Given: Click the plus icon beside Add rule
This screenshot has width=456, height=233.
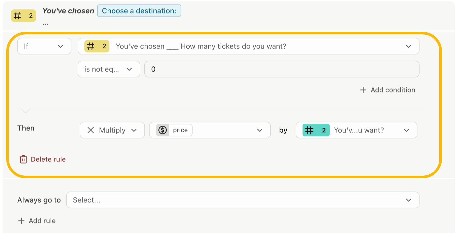Looking at the screenshot, I should click(21, 221).
